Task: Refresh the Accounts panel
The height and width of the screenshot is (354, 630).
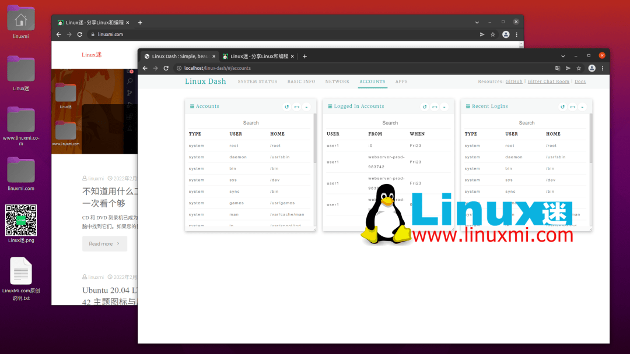Action: tap(286, 107)
